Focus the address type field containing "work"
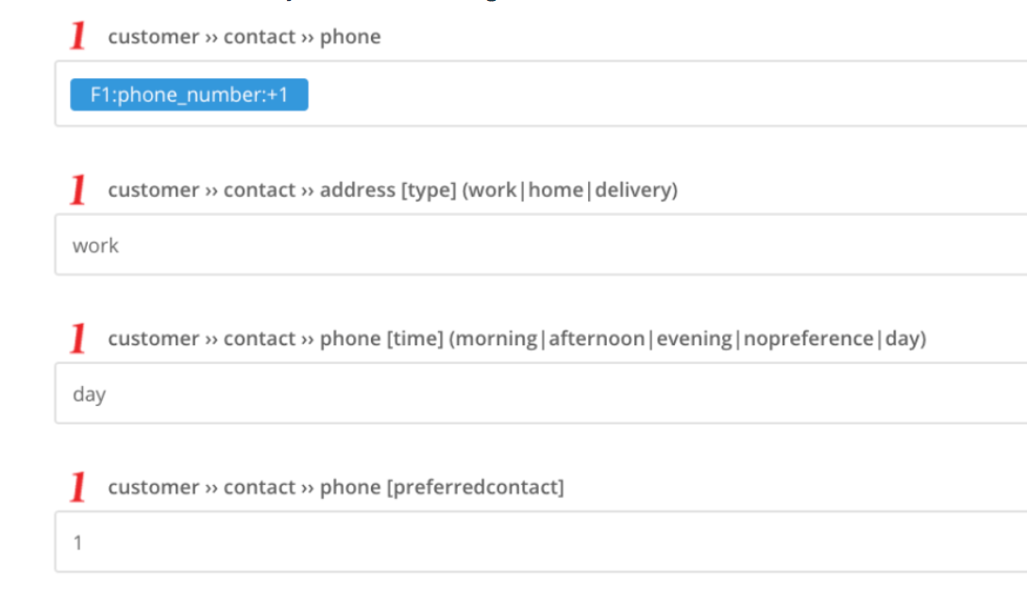1027x600 pixels. coord(541,244)
